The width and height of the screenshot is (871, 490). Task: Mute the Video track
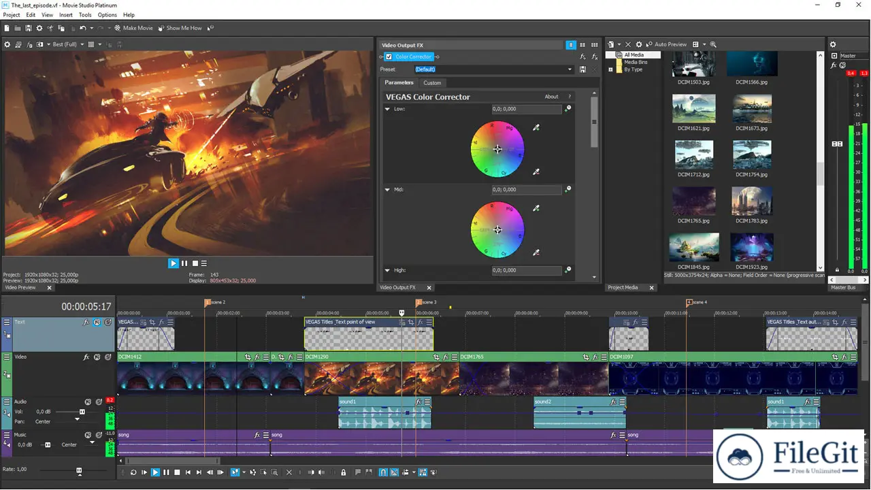pyautogui.click(x=97, y=357)
